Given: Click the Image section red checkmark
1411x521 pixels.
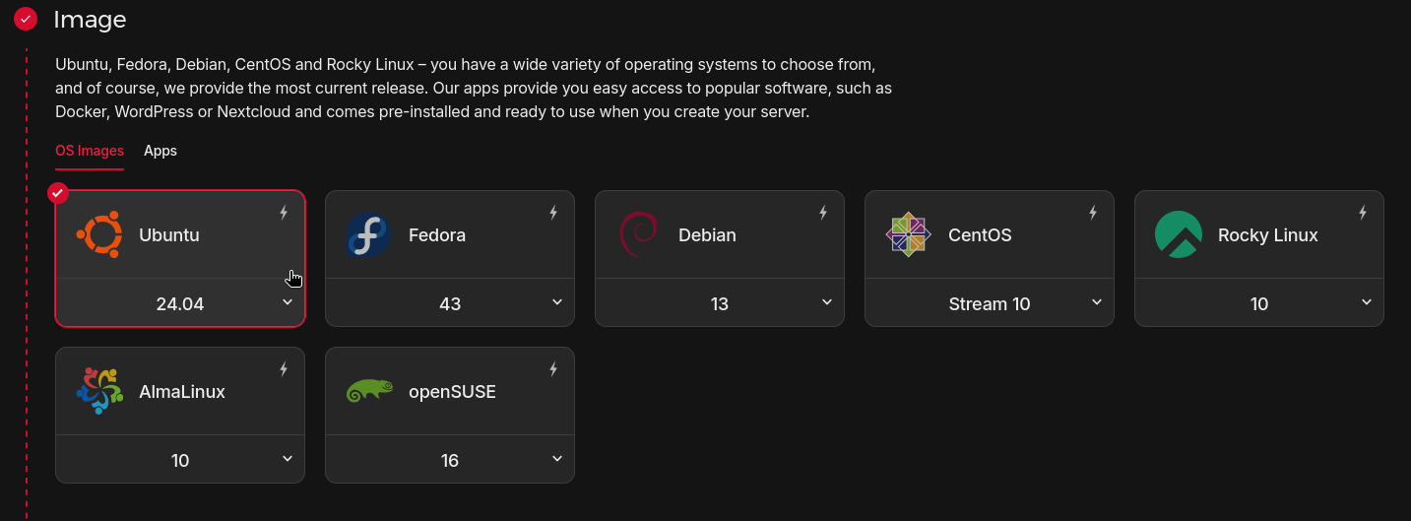Looking at the screenshot, I should tap(26, 19).
